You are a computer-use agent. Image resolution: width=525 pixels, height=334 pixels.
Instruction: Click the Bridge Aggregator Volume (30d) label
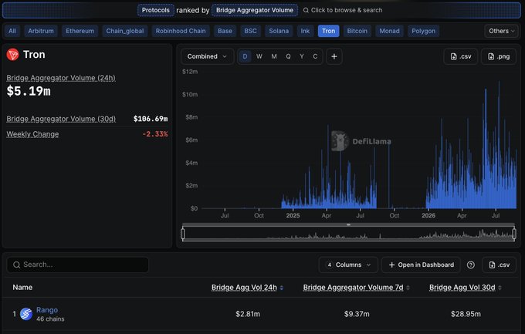coord(61,119)
